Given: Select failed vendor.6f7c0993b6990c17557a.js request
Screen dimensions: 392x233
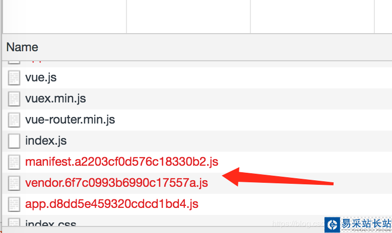Looking at the screenshot, I should pos(116,183).
